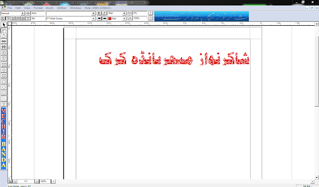
Task: Select the ellipse shape tool
Action: [3, 87]
